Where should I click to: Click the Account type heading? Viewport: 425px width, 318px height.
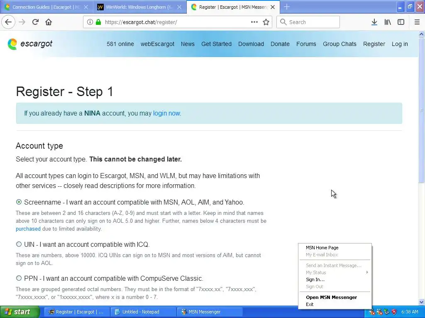(x=39, y=146)
